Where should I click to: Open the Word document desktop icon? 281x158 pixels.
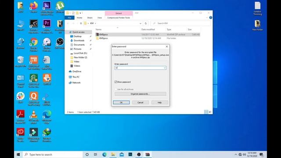pos(47,62)
